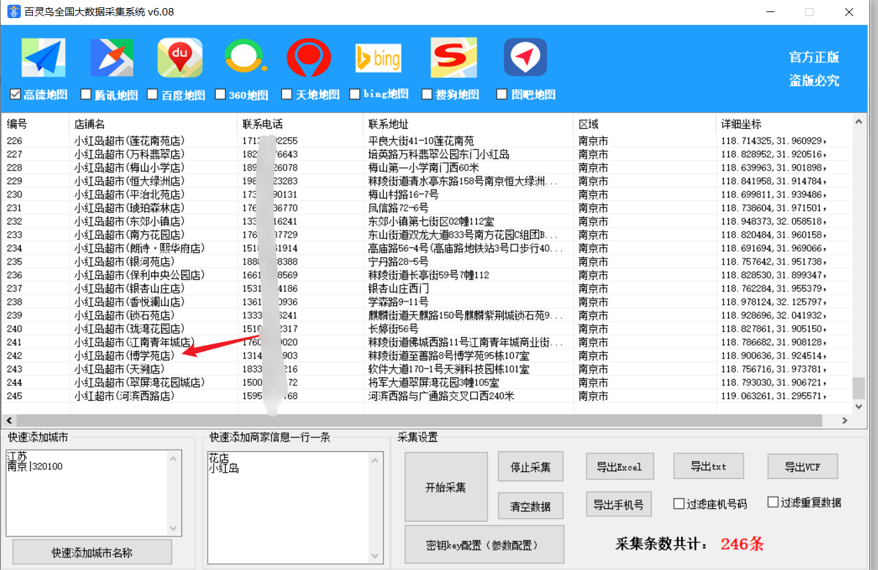Click the 详细坐标 column header
The width and height of the screenshot is (878, 570).
pos(783,124)
